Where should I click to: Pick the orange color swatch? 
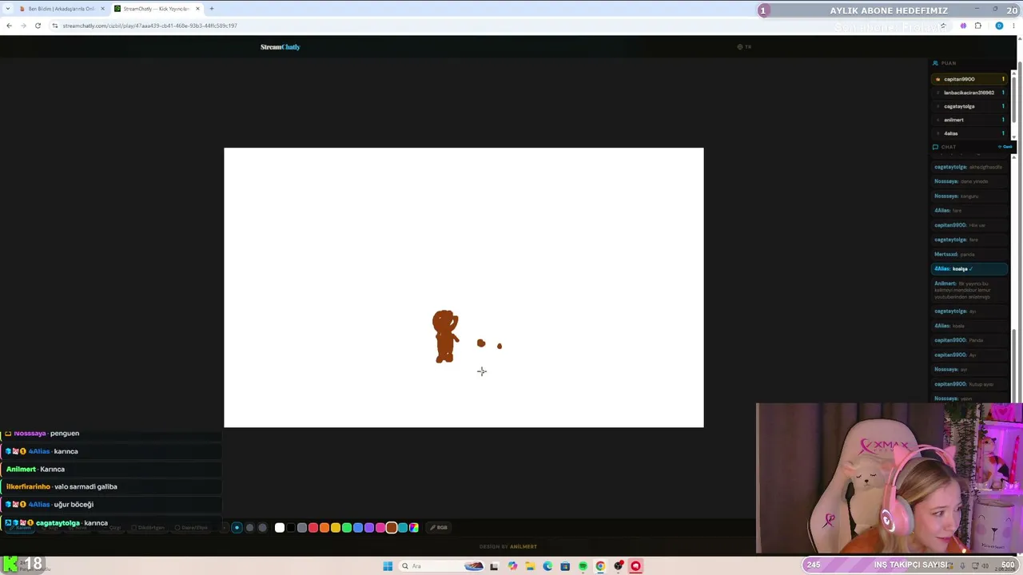tap(324, 527)
